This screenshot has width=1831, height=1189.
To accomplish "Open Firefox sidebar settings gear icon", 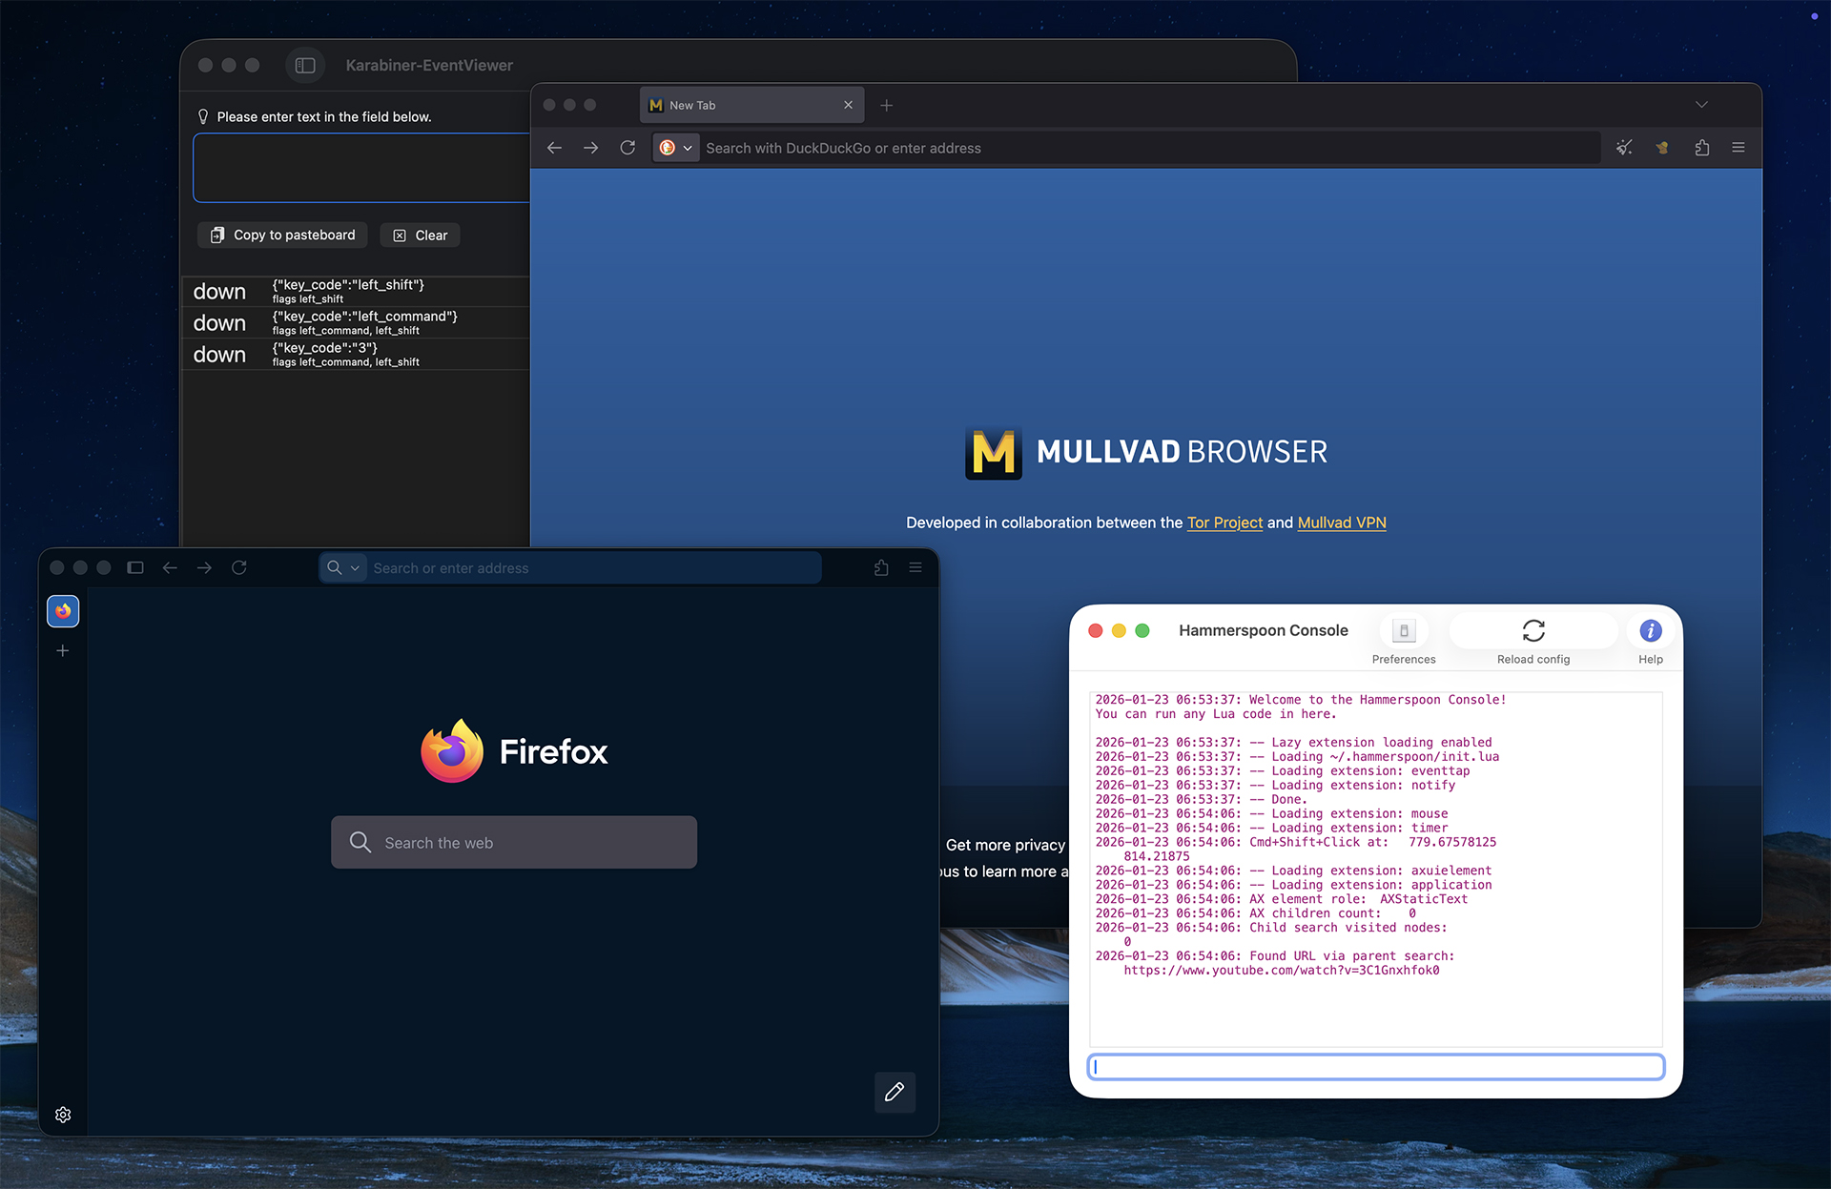I will tap(63, 1115).
